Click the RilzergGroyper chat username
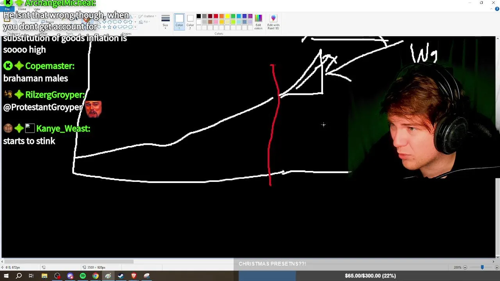The width and height of the screenshot is (500, 281). coord(55,95)
